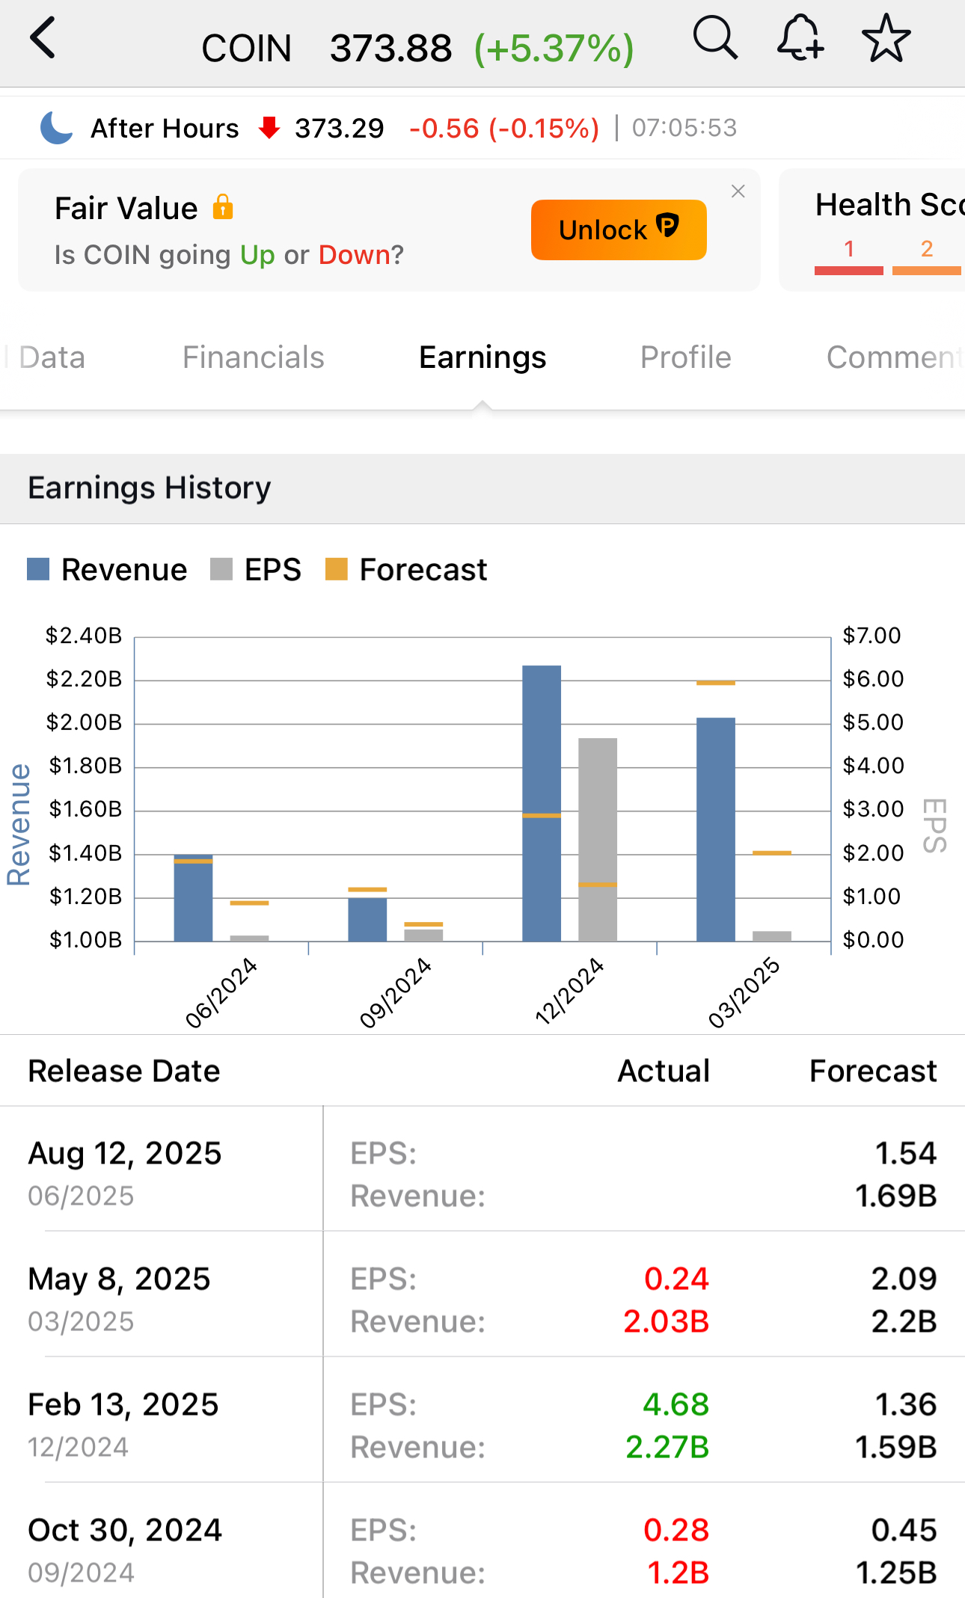Tap the 09/2024 revenue bar
Viewport: 965px width, 1598px height.
[367, 920]
